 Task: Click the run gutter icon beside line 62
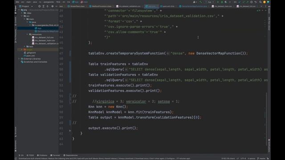point(70,131)
